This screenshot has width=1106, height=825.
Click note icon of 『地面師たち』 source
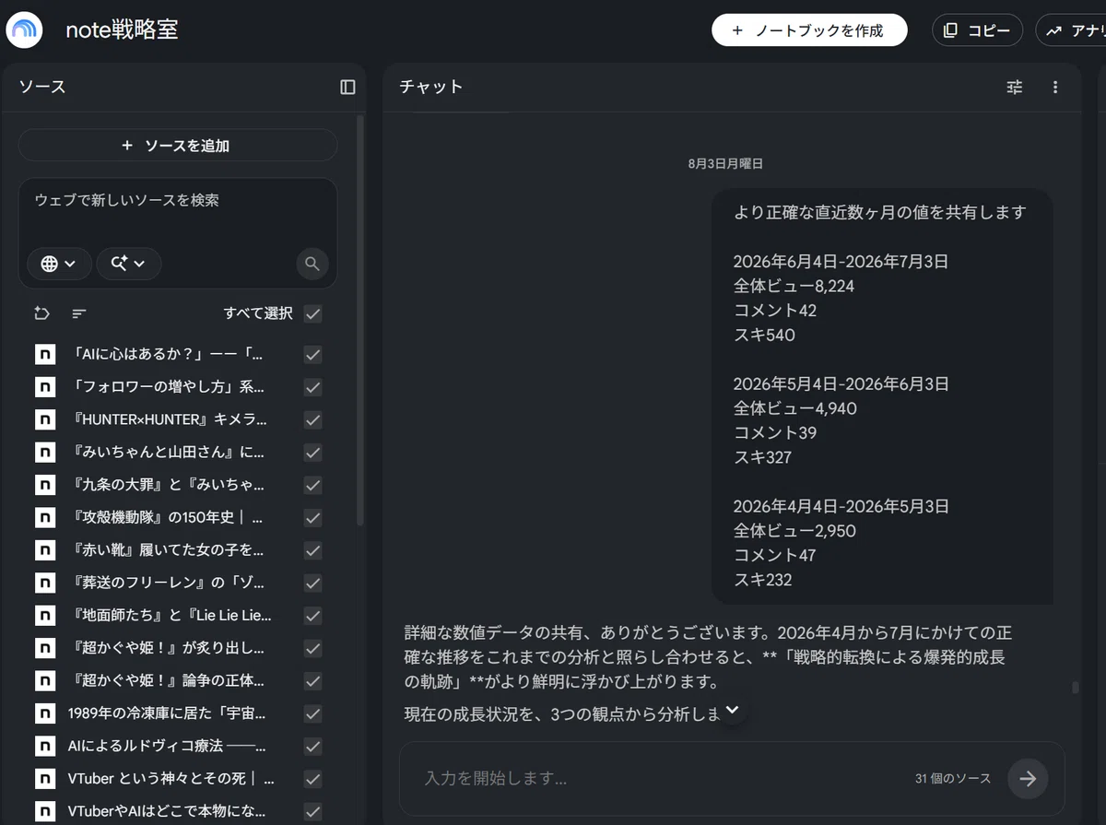click(x=45, y=615)
